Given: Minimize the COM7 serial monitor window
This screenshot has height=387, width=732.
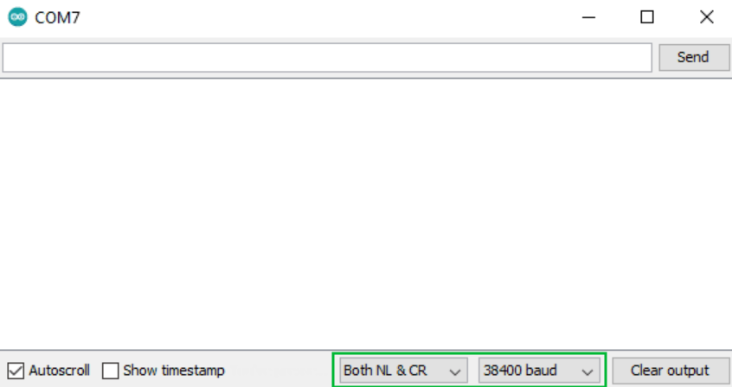Looking at the screenshot, I should [x=588, y=17].
